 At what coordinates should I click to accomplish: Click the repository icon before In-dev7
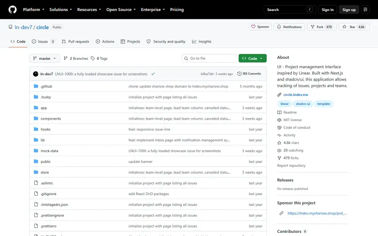10,27
